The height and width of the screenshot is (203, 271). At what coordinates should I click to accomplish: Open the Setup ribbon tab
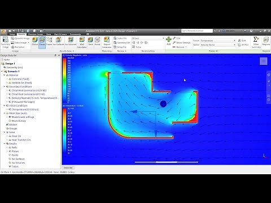[x=12, y=34]
